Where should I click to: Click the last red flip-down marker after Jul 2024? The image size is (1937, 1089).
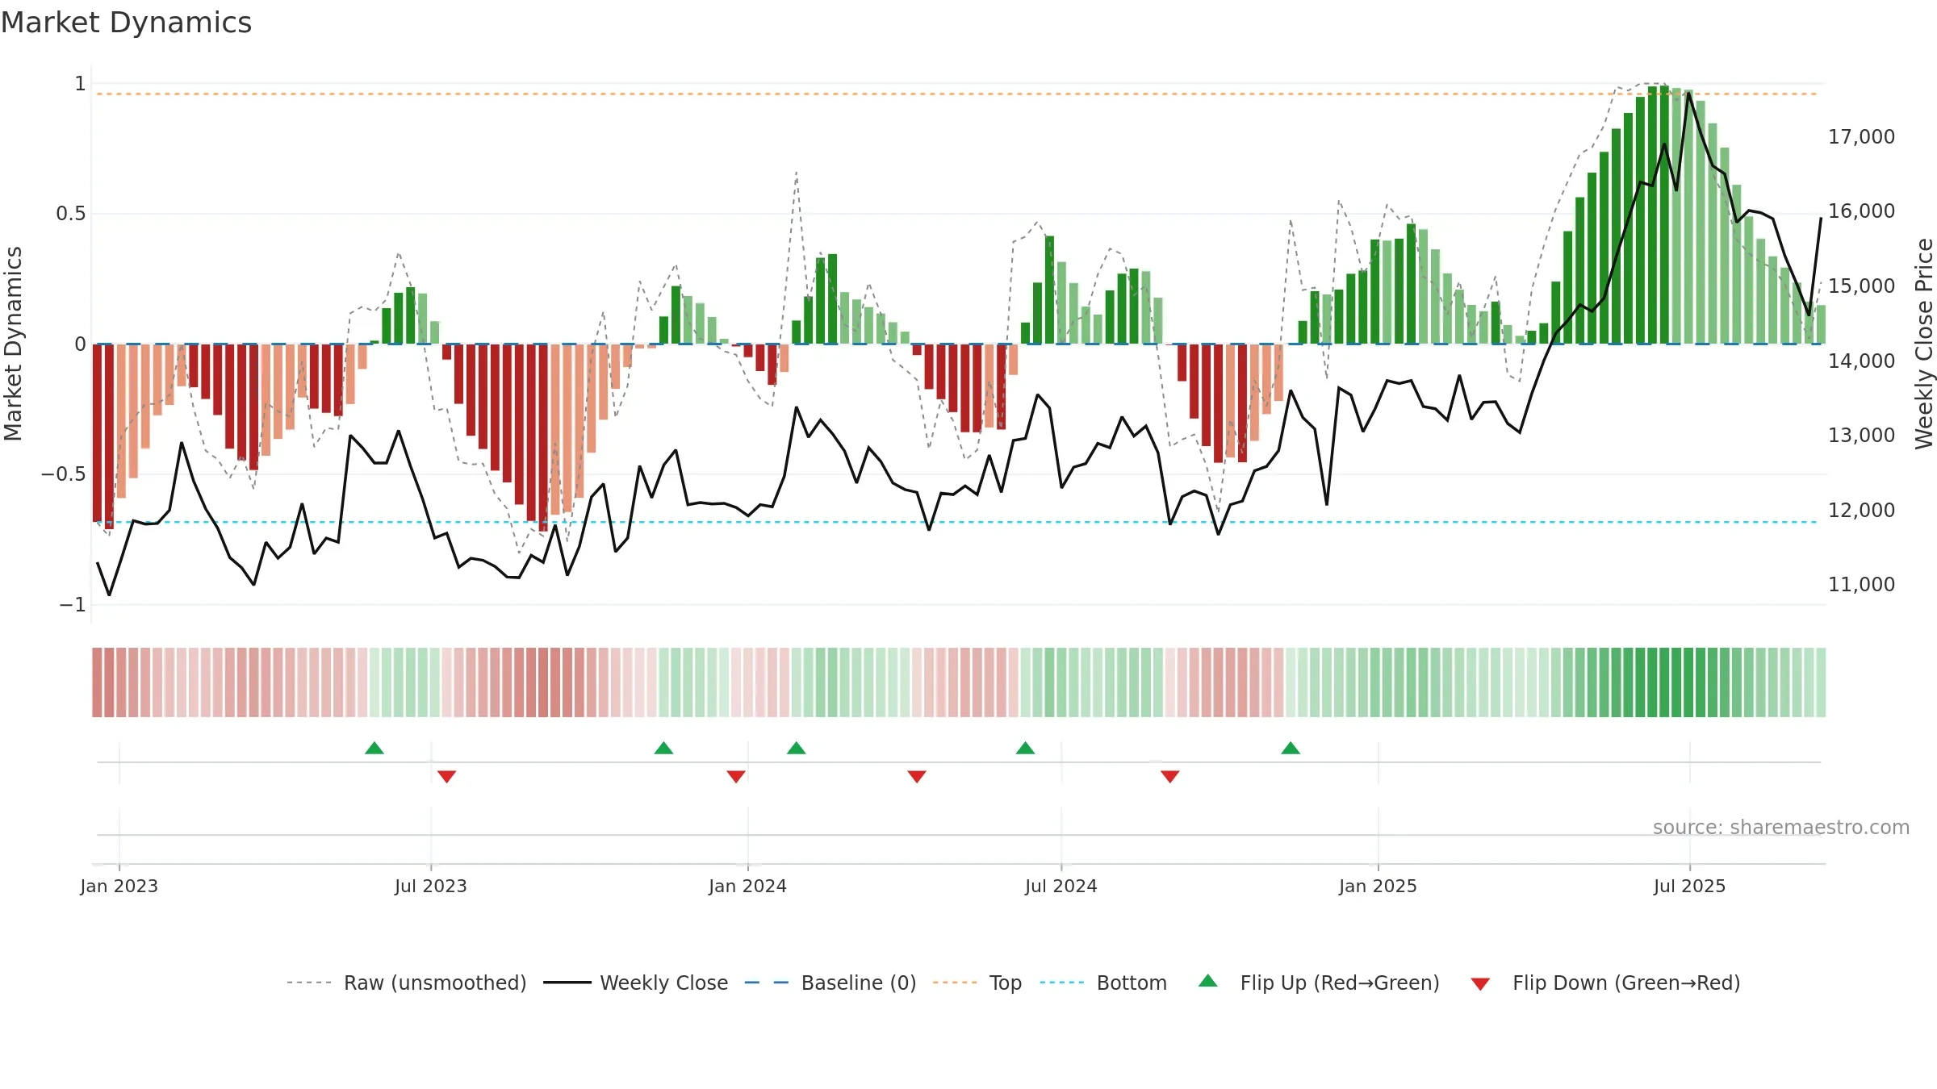[x=1170, y=776]
